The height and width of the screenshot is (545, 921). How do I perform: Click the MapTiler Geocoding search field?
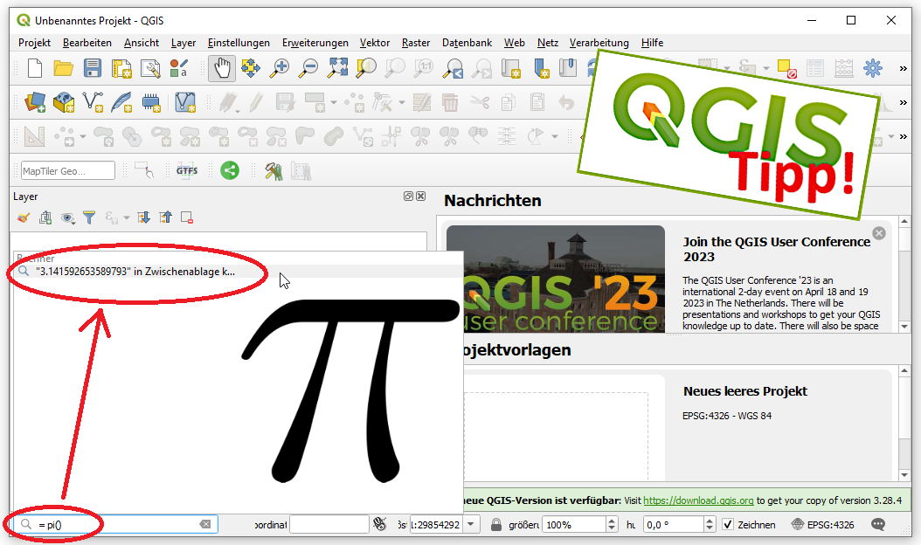(68, 171)
